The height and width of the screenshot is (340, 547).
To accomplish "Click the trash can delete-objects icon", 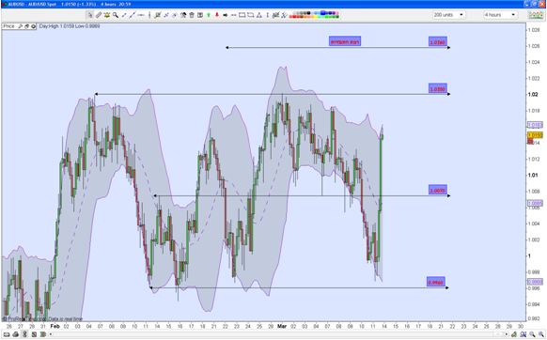I will tap(192, 15).
